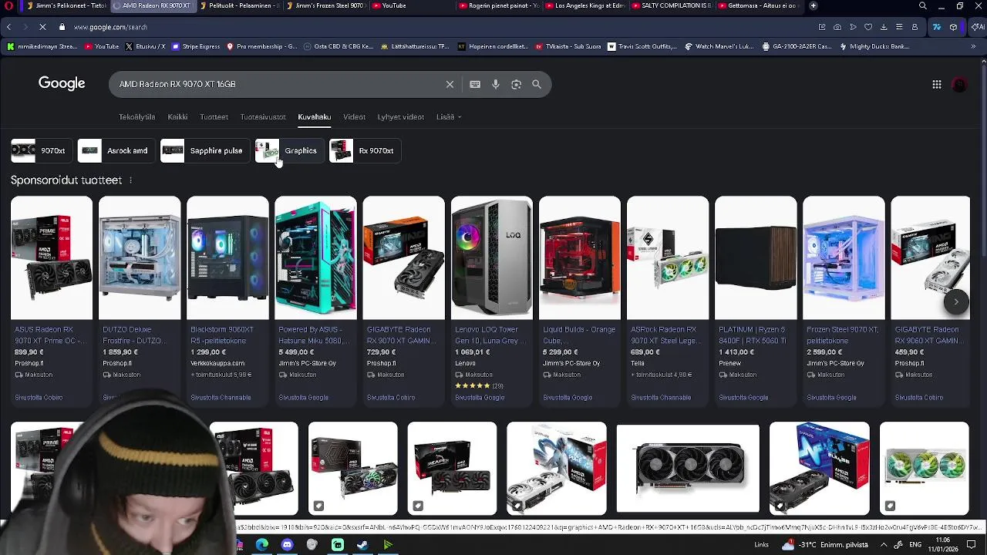This screenshot has height=555, width=987.
Task: Open the Frozen Steel 9070 XT listing
Action: 843,301
